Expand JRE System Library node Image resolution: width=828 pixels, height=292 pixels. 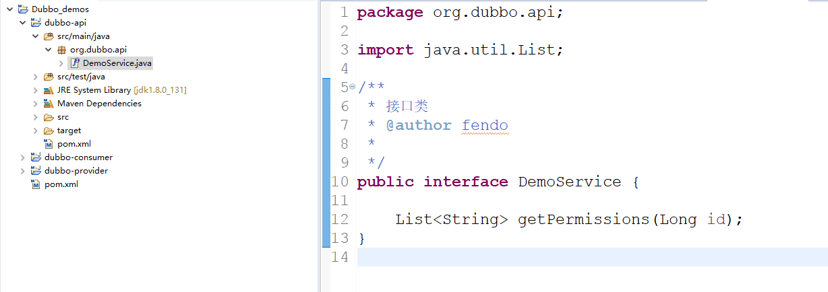coord(35,90)
